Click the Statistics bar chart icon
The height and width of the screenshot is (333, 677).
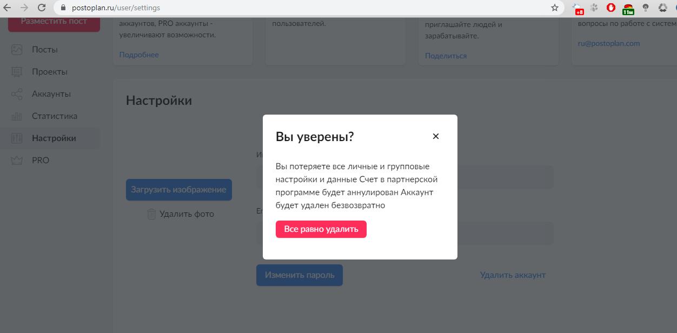coord(17,116)
